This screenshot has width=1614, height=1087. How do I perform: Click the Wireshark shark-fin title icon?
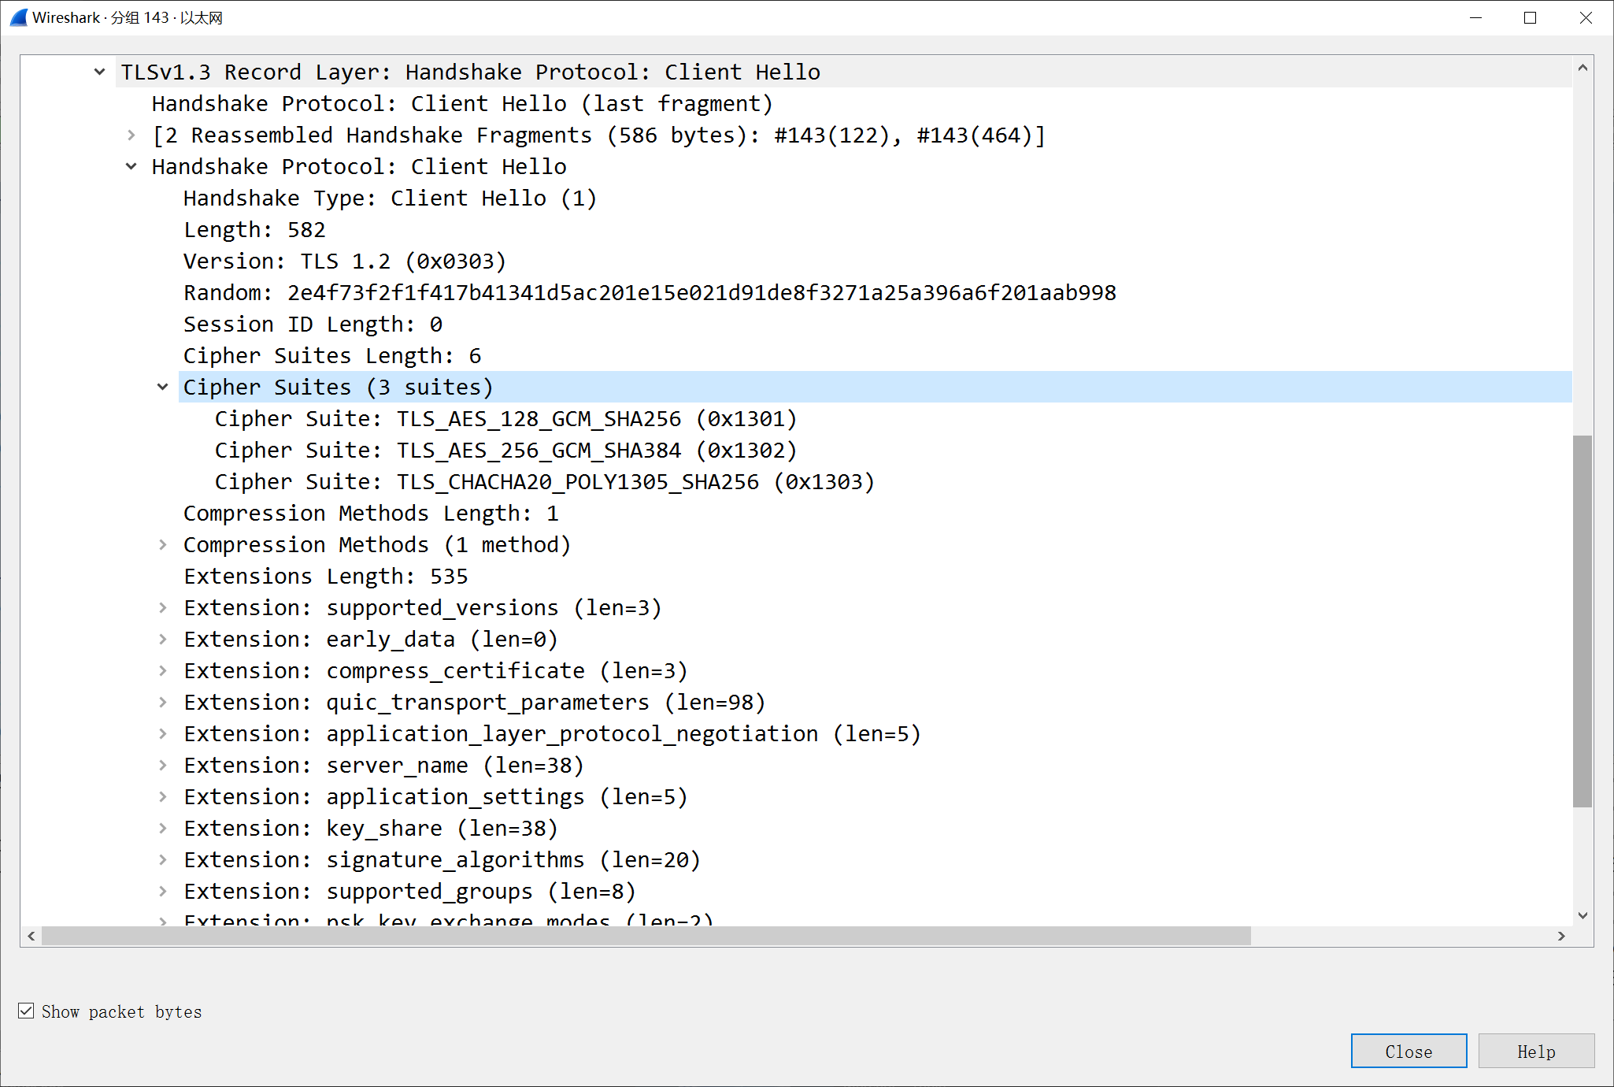[x=18, y=17]
